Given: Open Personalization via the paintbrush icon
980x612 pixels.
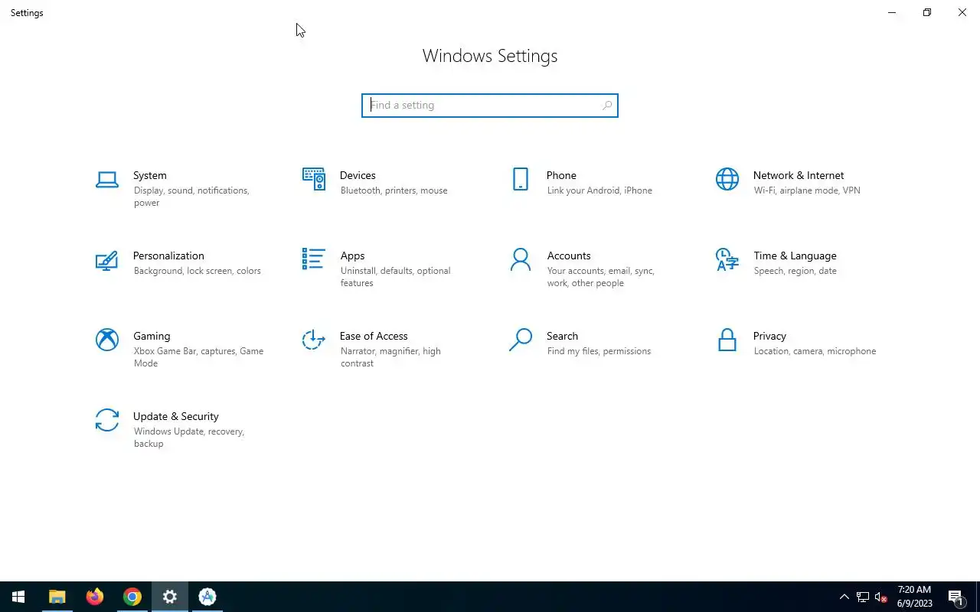Looking at the screenshot, I should point(106,260).
